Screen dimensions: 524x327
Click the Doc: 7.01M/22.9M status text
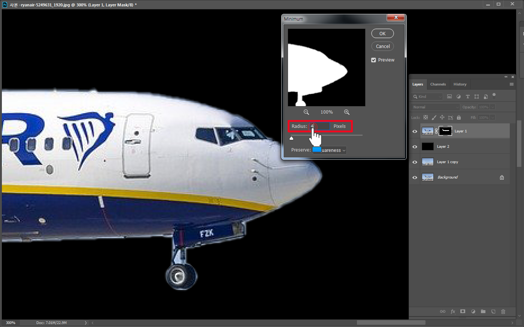pyautogui.click(x=51, y=322)
